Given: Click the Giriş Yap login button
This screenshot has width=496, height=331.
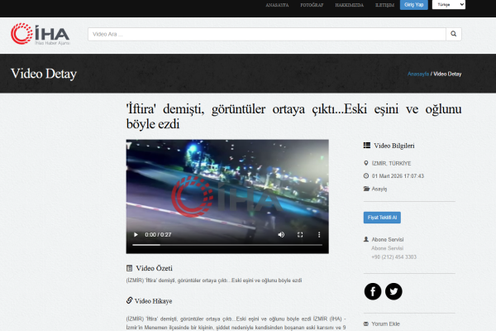Looking at the screenshot, I should [414, 4].
